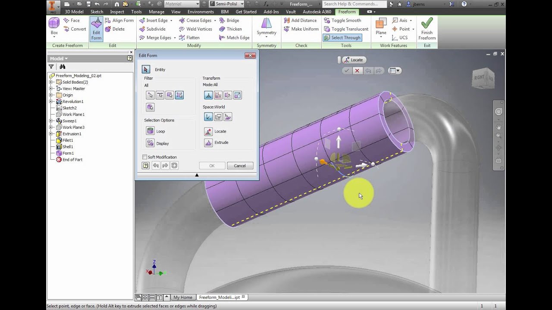Screen dimensions: 552x310
Task: Switch to the My Home document tab
Action: [183, 298]
